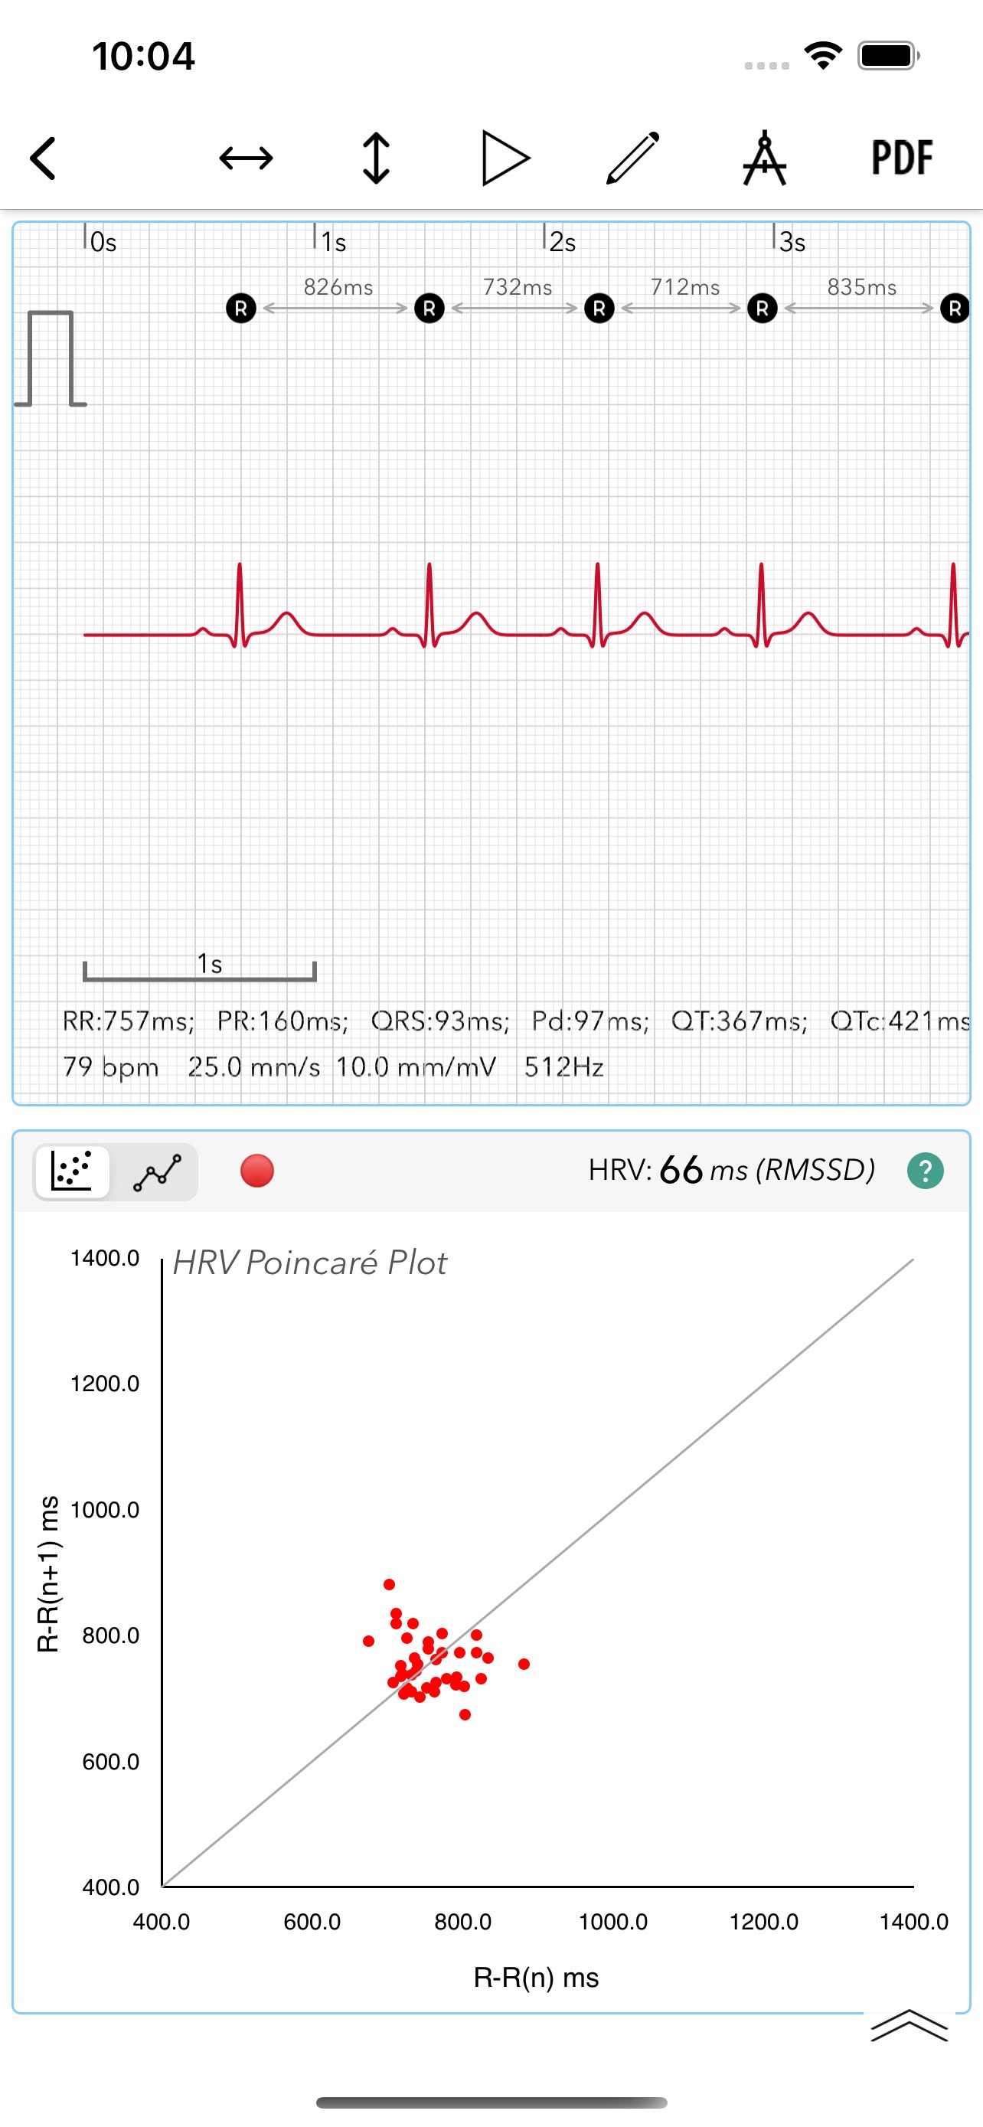The height and width of the screenshot is (2127, 983).
Task: Tap the 79 bpm heart rate value
Action: tap(110, 1067)
